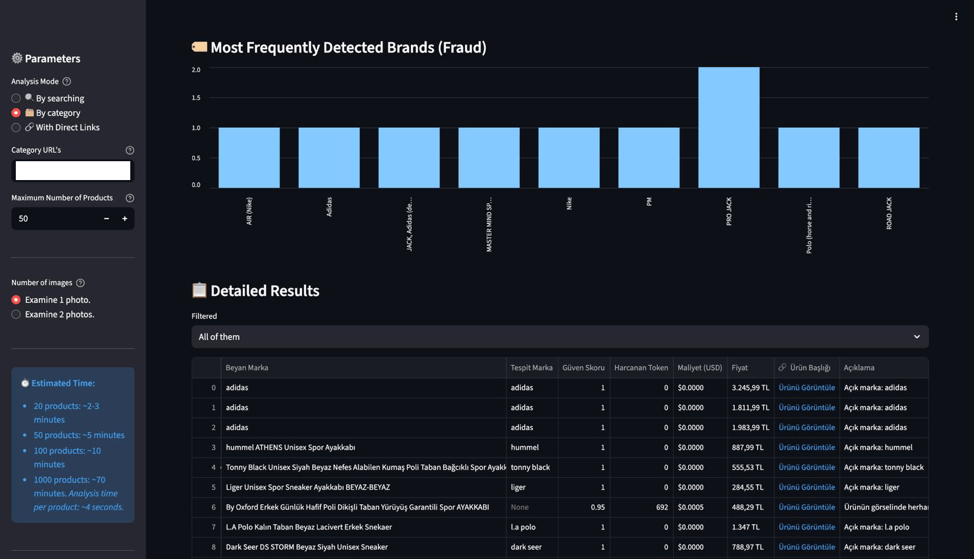Click the minus button to decrease product count

click(x=106, y=218)
